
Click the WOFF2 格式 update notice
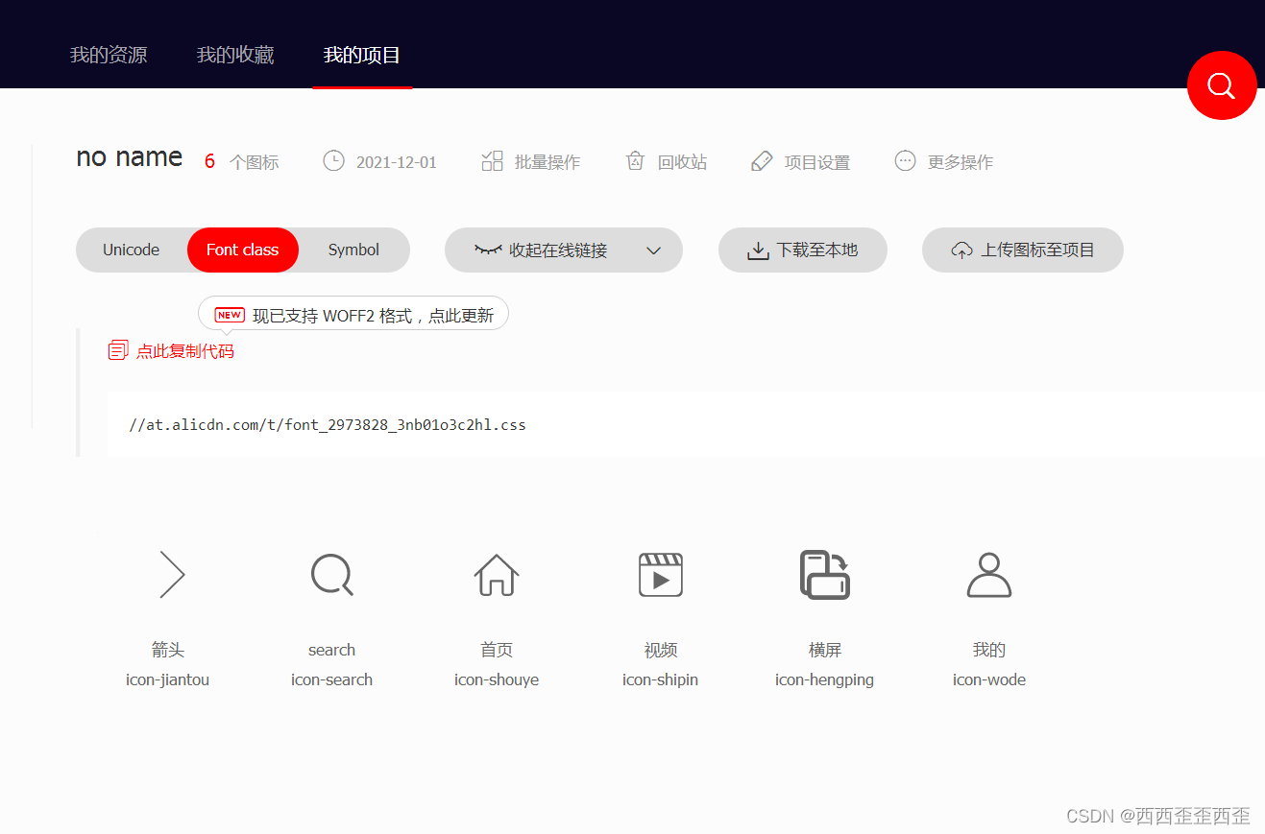(x=353, y=314)
